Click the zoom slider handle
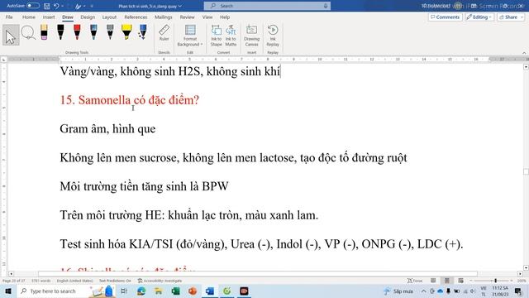Screen dimensions: 529x298 [x=495, y=281]
